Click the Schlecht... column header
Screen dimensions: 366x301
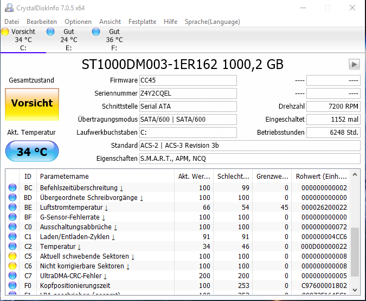[x=233, y=176]
